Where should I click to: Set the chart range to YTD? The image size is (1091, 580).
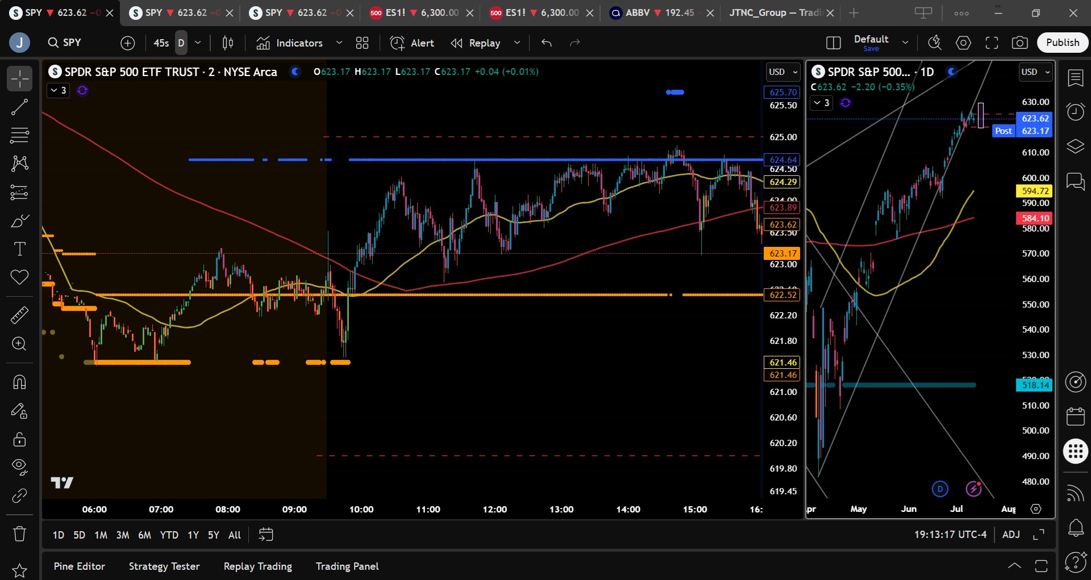[169, 535]
